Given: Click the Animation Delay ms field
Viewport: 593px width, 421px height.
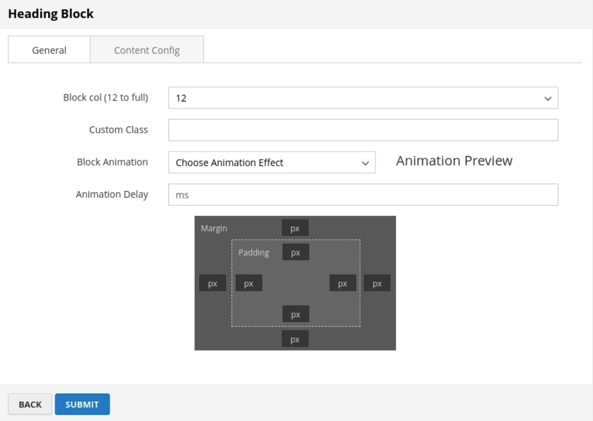Looking at the screenshot, I should pos(363,195).
